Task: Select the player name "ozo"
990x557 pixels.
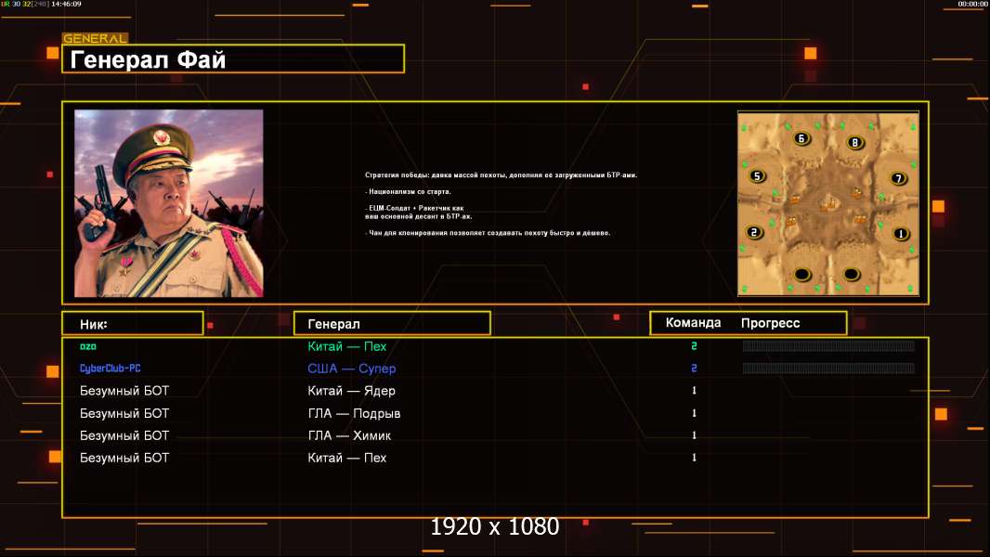Action: tap(87, 346)
